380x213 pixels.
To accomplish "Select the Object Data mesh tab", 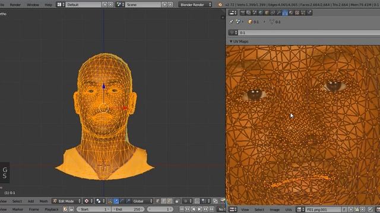I will pos(285,12).
